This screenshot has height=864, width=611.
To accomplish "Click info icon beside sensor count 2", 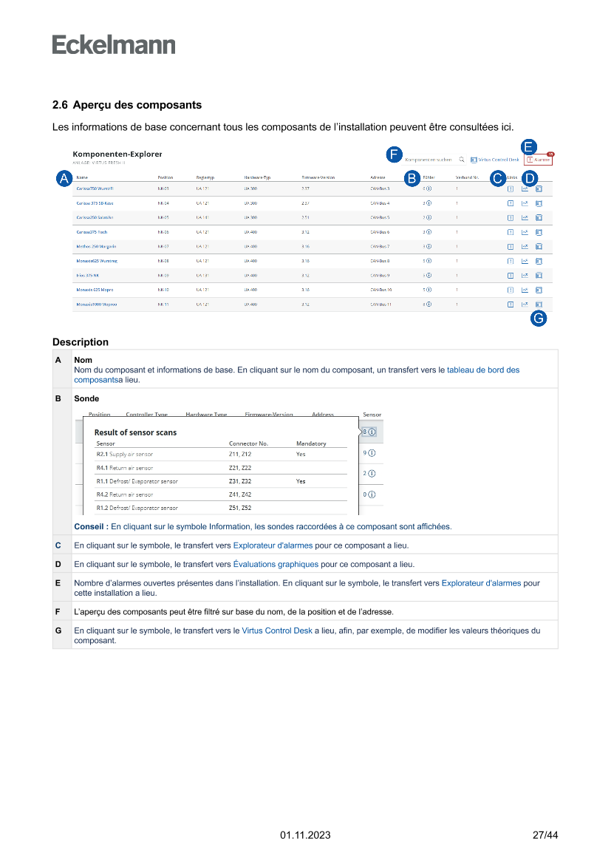I will coord(372,473).
